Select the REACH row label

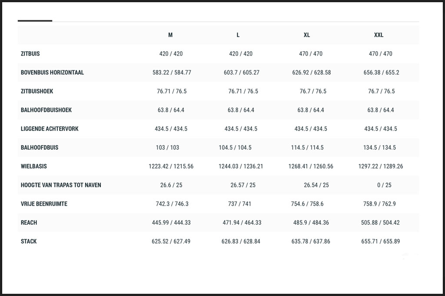pyautogui.click(x=29, y=222)
